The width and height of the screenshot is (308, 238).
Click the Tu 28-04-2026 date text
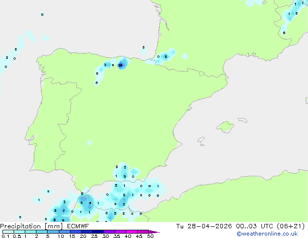click(204, 226)
